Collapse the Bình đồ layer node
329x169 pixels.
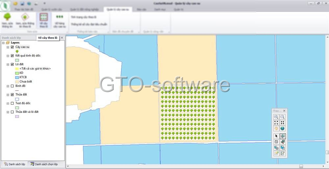[8, 86]
